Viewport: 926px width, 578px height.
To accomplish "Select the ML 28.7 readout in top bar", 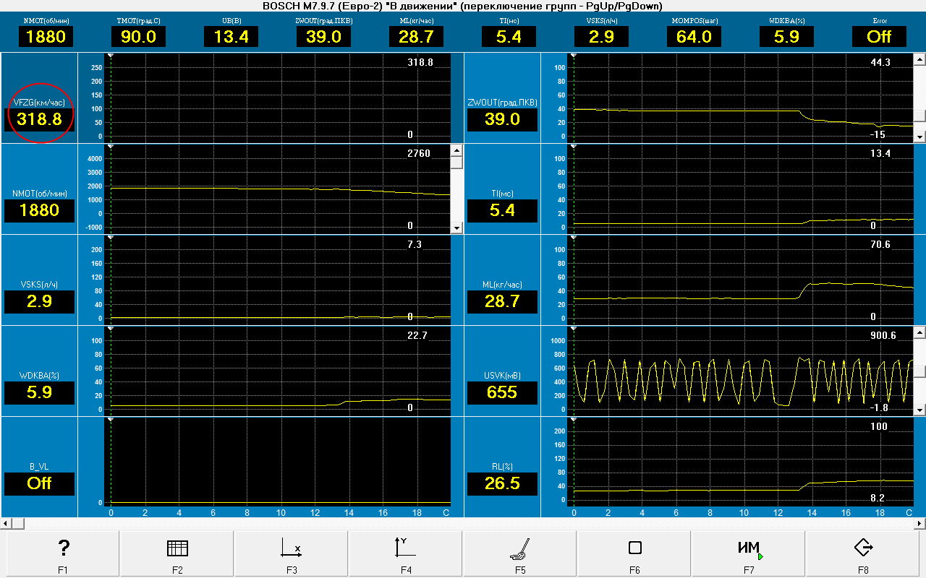I will coord(416,37).
